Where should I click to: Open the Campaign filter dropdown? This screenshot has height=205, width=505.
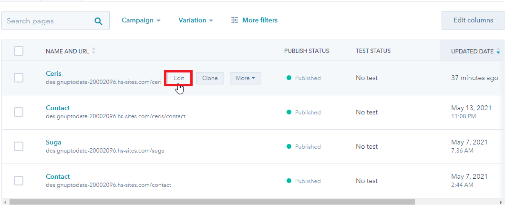click(x=141, y=20)
